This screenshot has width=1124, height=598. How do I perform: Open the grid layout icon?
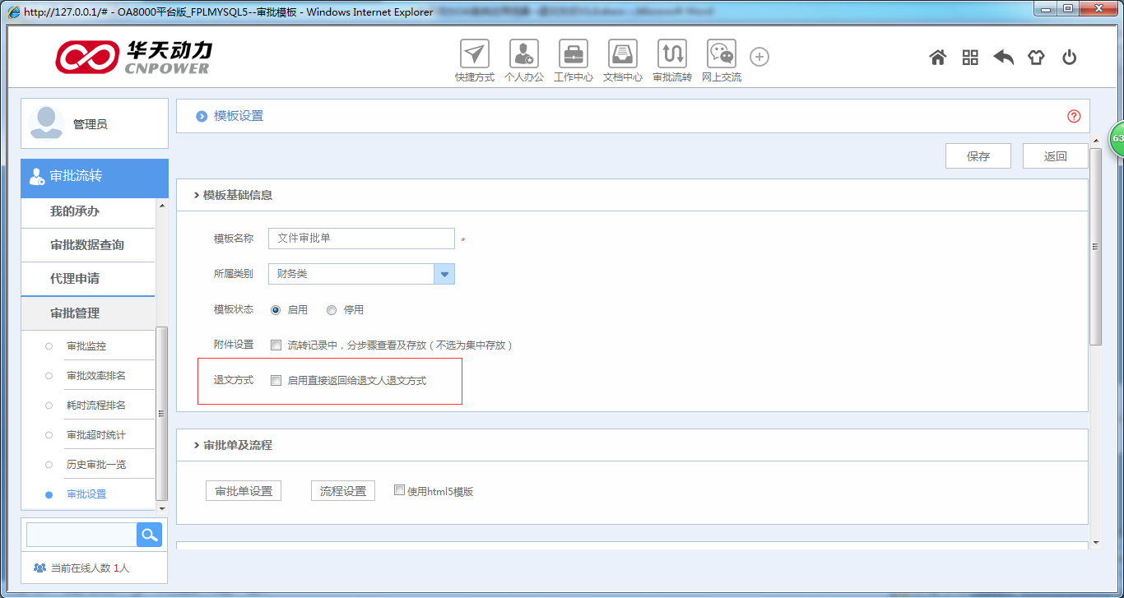pos(970,58)
